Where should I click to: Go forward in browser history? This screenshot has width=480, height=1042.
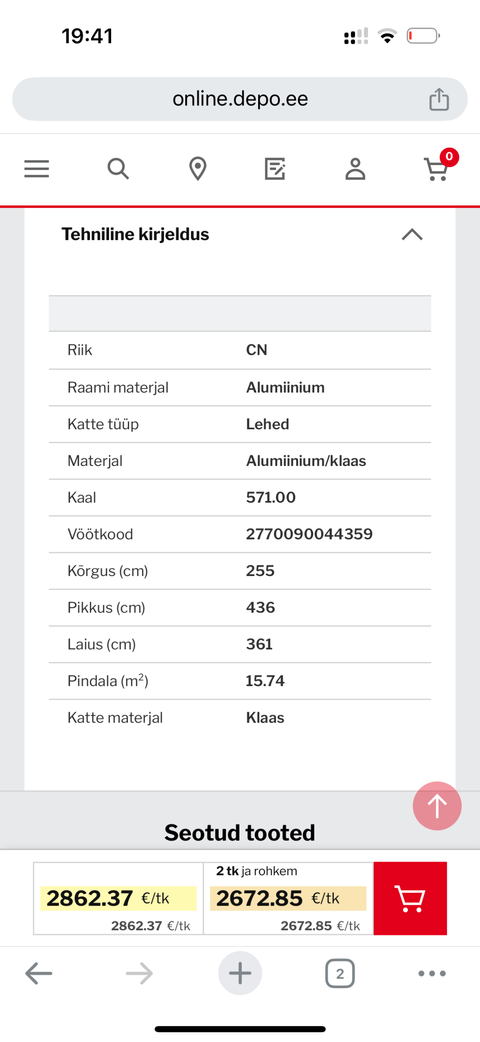click(x=139, y=973)
